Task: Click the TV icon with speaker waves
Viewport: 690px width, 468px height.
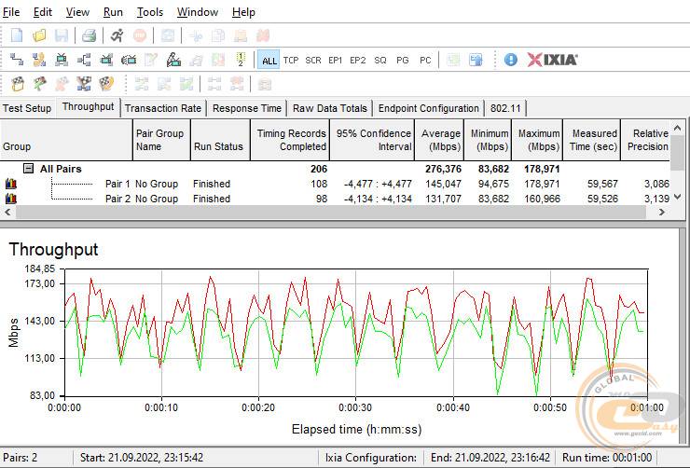Action: click(129, 60)
